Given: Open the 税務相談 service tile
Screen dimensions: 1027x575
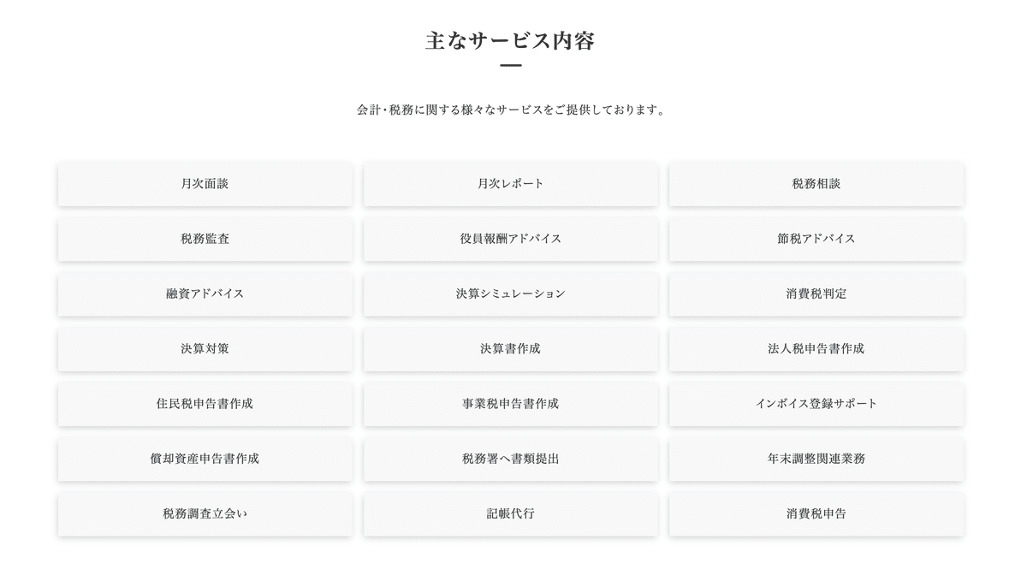Looking at the screenshot, I should tap(816, 184).
